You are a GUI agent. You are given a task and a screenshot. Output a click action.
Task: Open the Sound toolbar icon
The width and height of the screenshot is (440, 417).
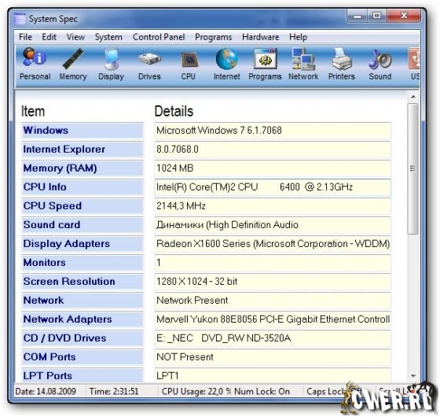(380, 64)
